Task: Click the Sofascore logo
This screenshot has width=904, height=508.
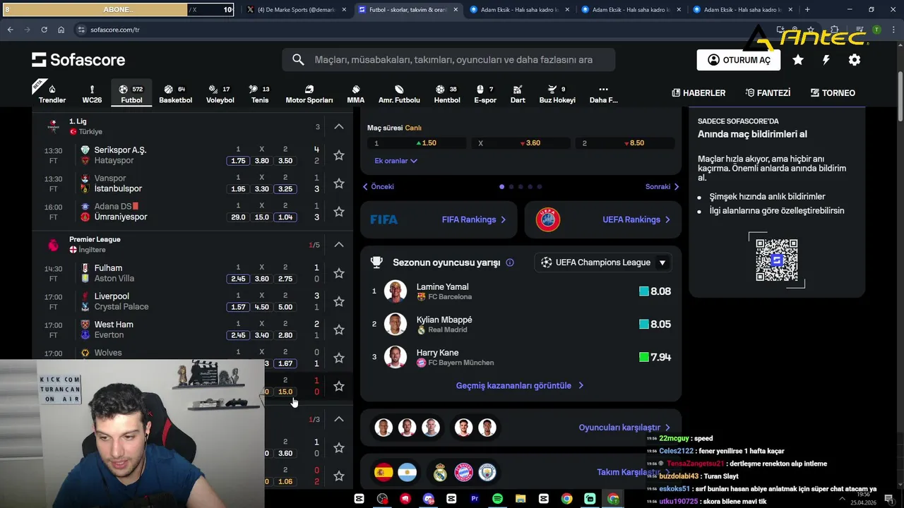Action: (78, 60)
